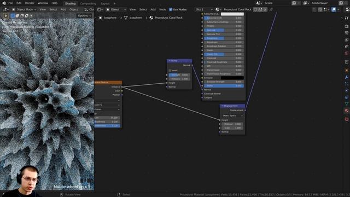Image resolution: width=350 pixels, height=197 pixels.
Task: Add a new view layer icon
Action: (341, 3)
